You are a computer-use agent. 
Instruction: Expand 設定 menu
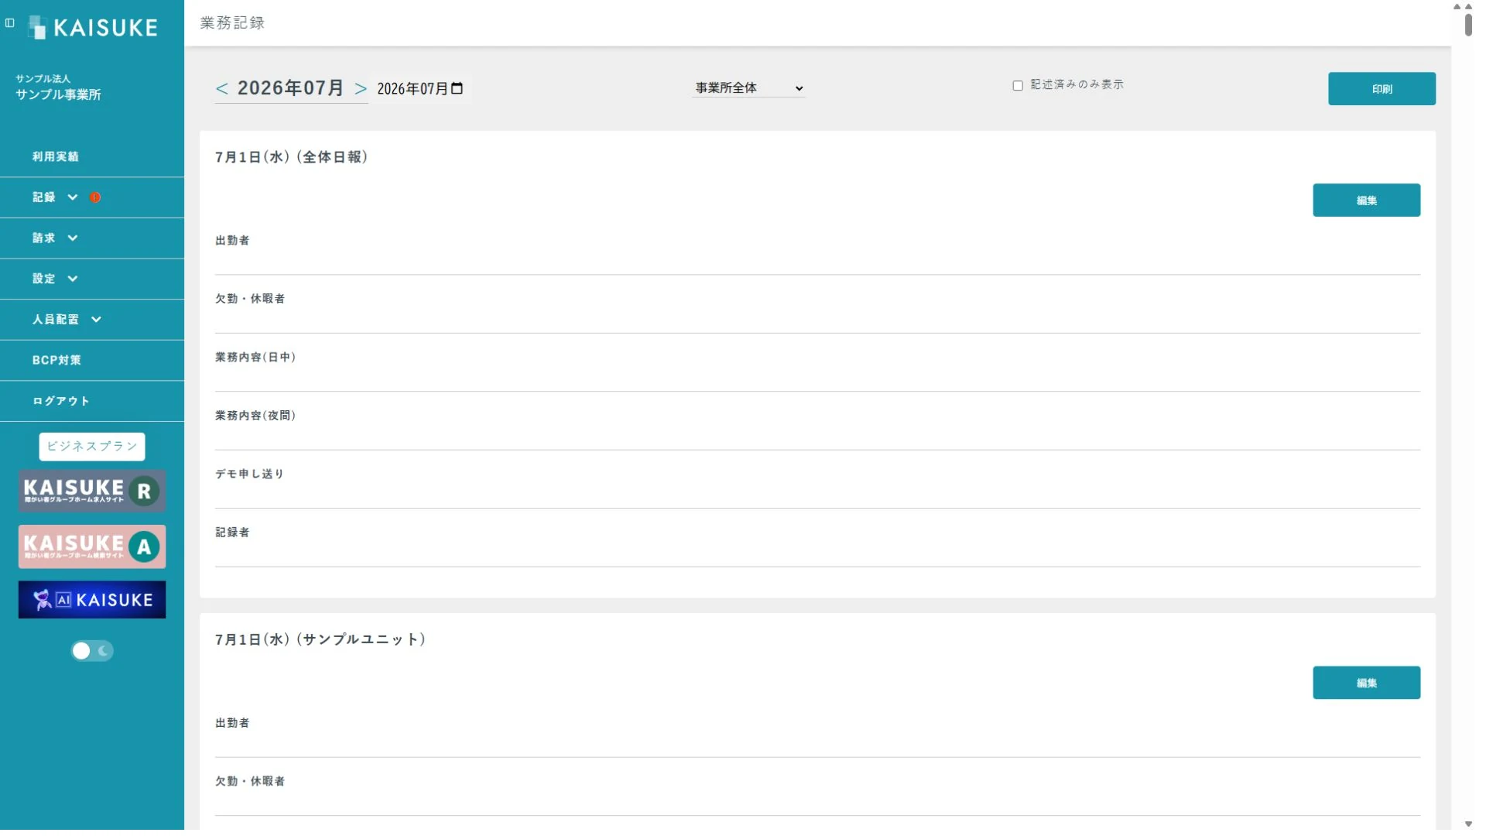tap(92, 279)
